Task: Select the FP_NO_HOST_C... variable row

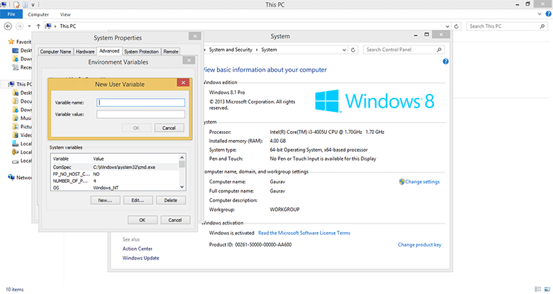Action: 115,174
